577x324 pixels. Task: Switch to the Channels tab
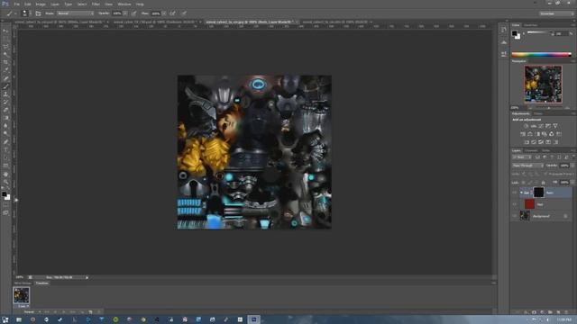(531, 150)
